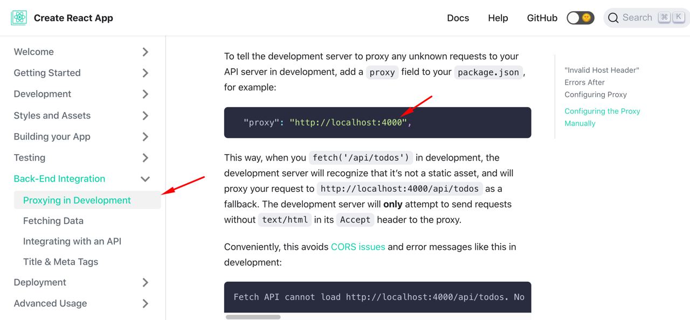Open the Development sidebar category
Image resolution: width=690 pixels, height=320 pixels.
43,94
